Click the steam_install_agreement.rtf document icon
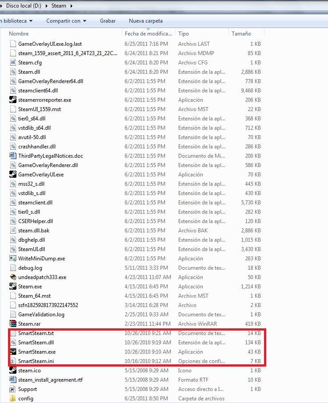328x403 pixels. [x=13, y=379]
